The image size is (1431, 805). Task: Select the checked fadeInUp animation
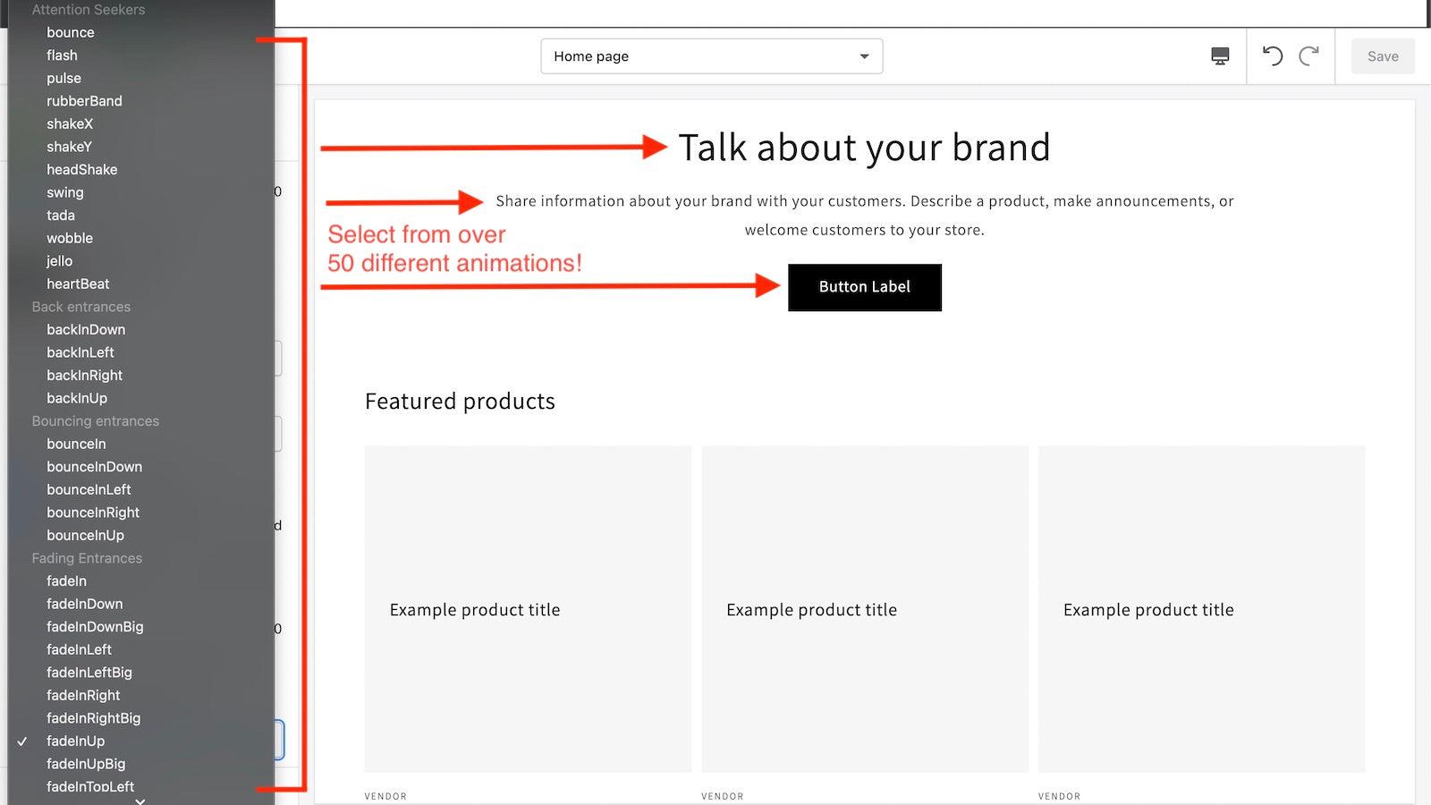pyautogui.click(x=75, y=741)
